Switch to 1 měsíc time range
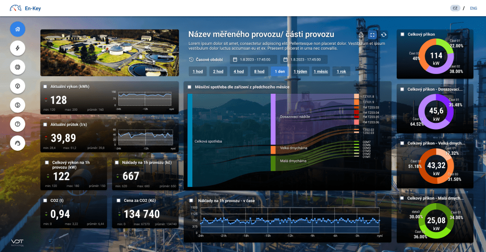 click(321, 71)
